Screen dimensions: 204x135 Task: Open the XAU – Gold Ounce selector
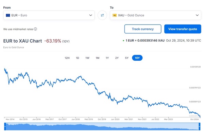tap(155, 15)
